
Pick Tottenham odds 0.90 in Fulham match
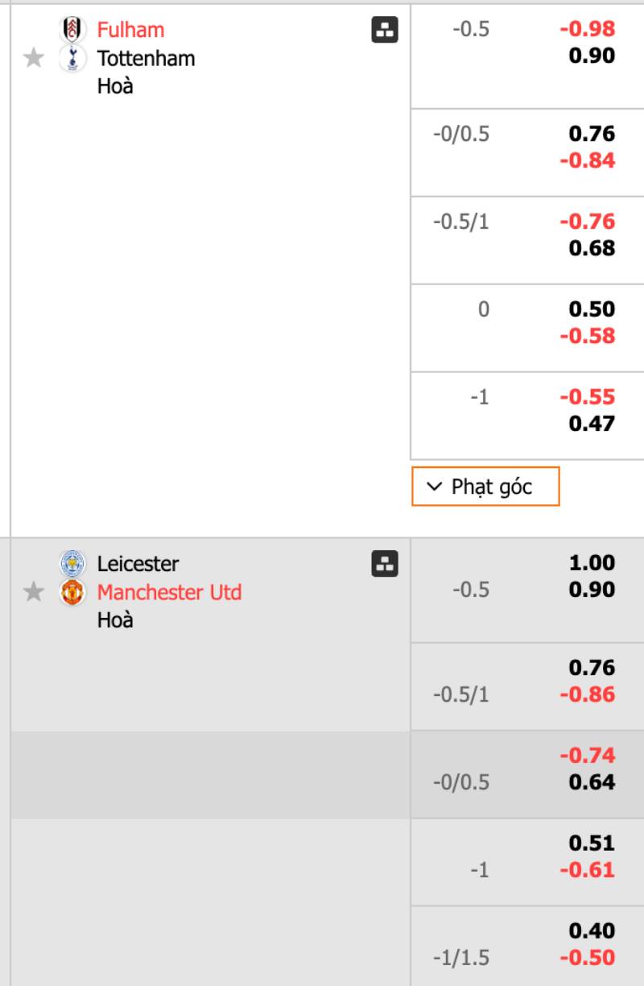(x=592, y=56)
